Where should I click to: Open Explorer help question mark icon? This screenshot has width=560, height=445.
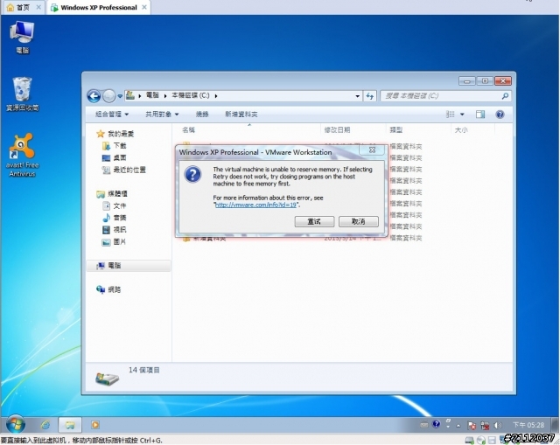tap(500, 115)
